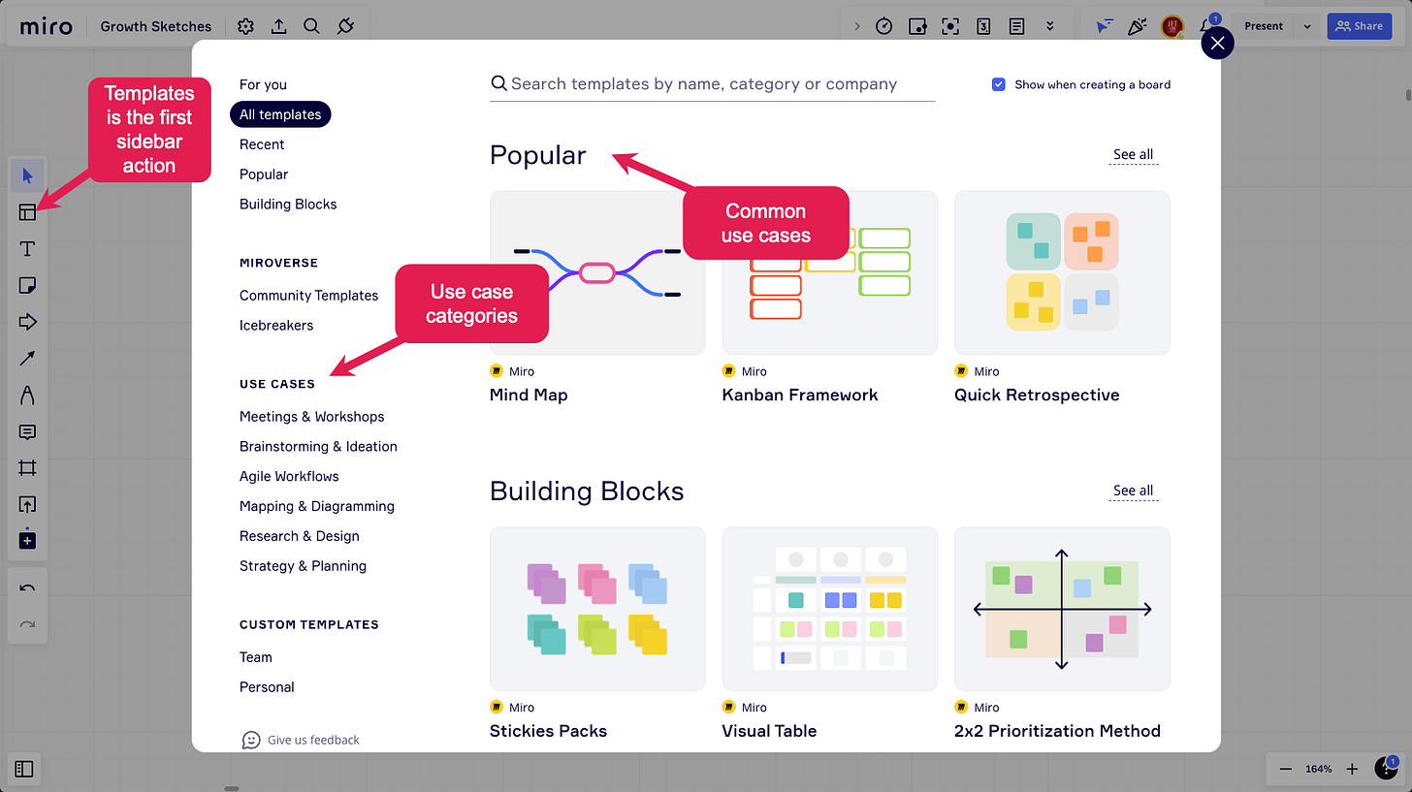Click the Undo arrow
This screenshot has height=792, width=1412.
tap(27, 588)
